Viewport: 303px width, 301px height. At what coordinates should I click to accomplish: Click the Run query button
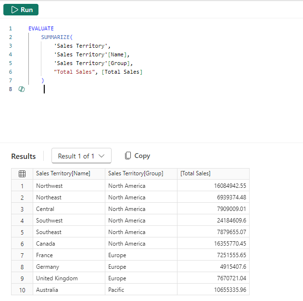click(21, 10)
